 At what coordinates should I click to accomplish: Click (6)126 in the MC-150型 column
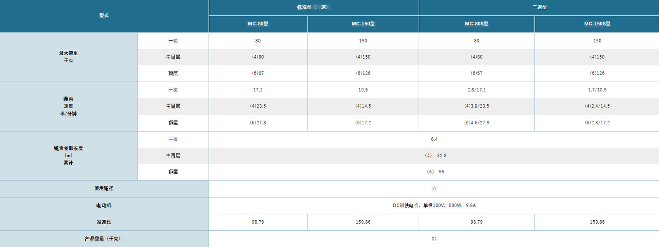tap(363, 73)
